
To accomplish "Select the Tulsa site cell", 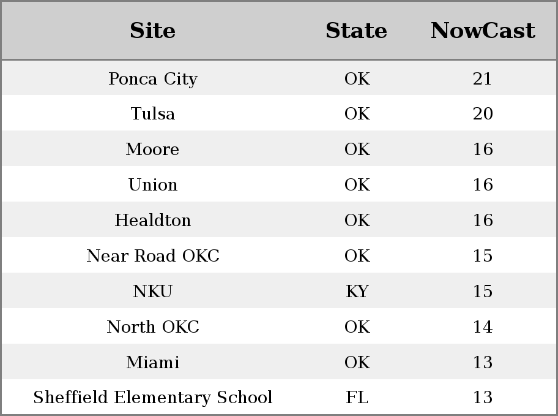I will (153, 114).
